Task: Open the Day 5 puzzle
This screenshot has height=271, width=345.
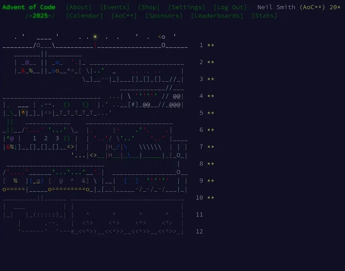Action: [201, 113]
